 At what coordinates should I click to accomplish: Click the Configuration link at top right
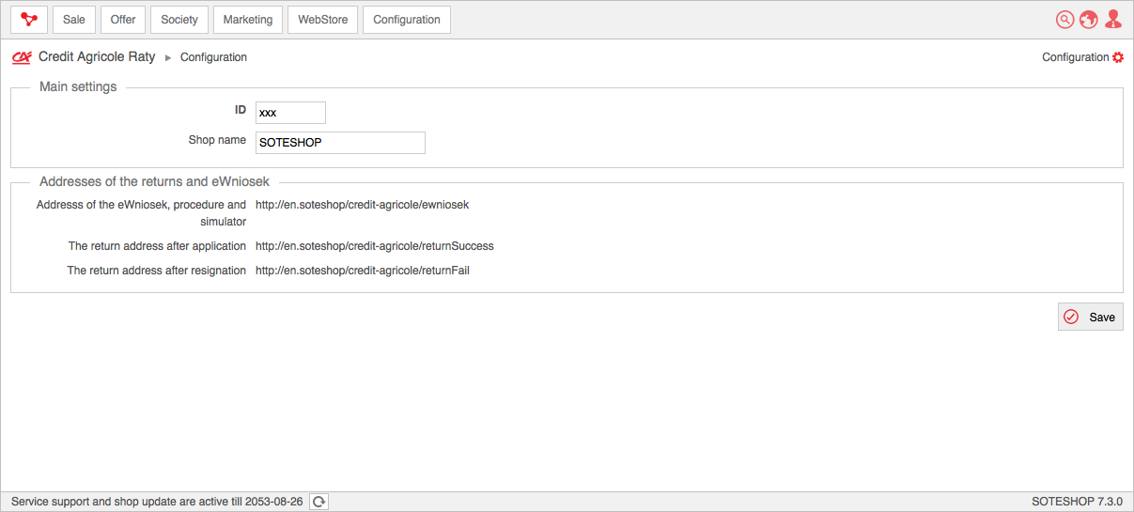1076,57
